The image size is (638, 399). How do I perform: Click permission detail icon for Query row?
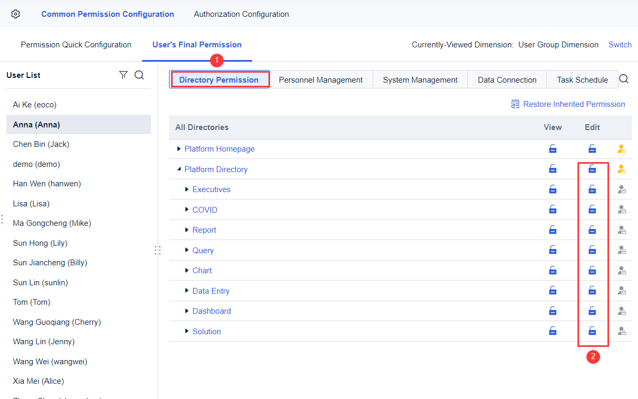point(622,251)
